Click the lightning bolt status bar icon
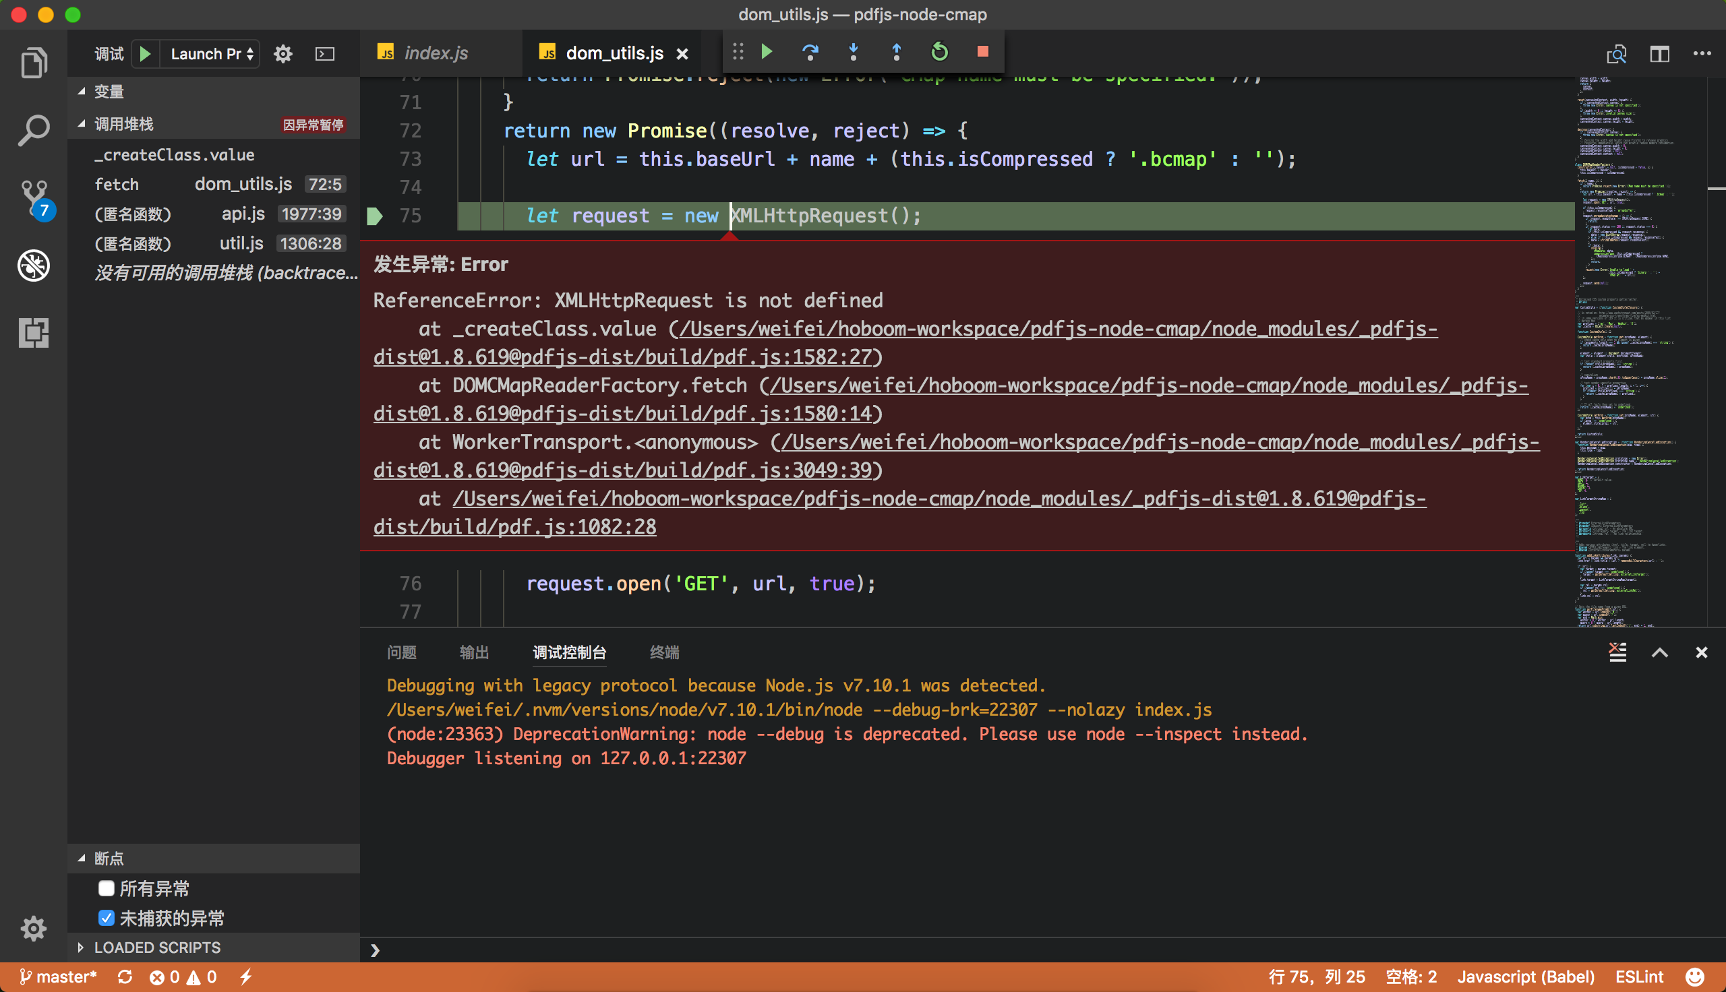Image resolution: width=1726 pixels, height=992 pixels. (x=246, y=977)
